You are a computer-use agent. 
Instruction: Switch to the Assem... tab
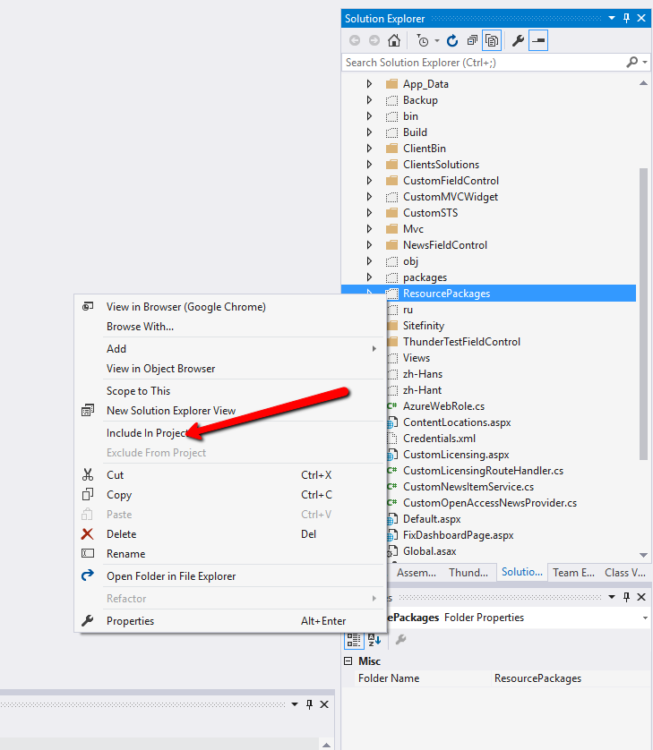coord(416,573)
